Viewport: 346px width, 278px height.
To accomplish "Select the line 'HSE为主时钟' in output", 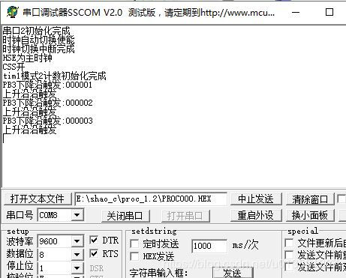I will click(x=28, y=58).
